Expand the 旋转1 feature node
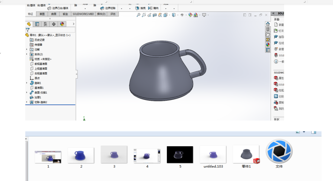 pos(27,83)
